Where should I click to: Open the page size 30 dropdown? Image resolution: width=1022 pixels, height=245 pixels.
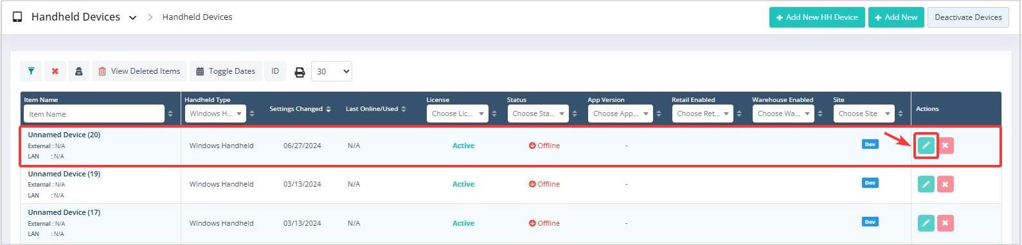pos(332,71)
